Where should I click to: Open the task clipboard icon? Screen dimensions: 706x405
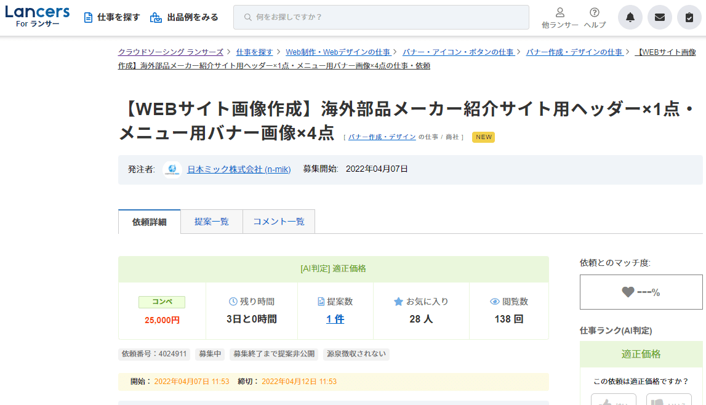(x=689, y=17)
